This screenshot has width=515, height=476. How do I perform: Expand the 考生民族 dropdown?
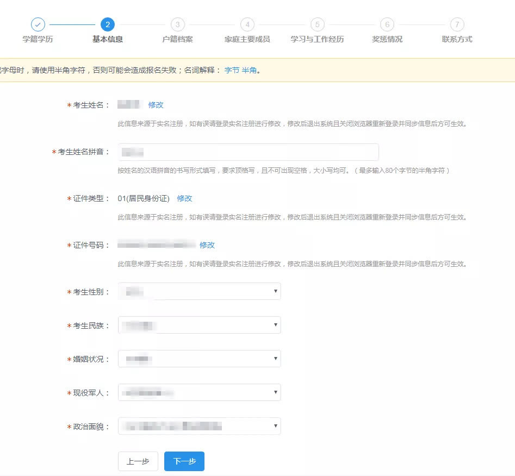pos(199,325)
